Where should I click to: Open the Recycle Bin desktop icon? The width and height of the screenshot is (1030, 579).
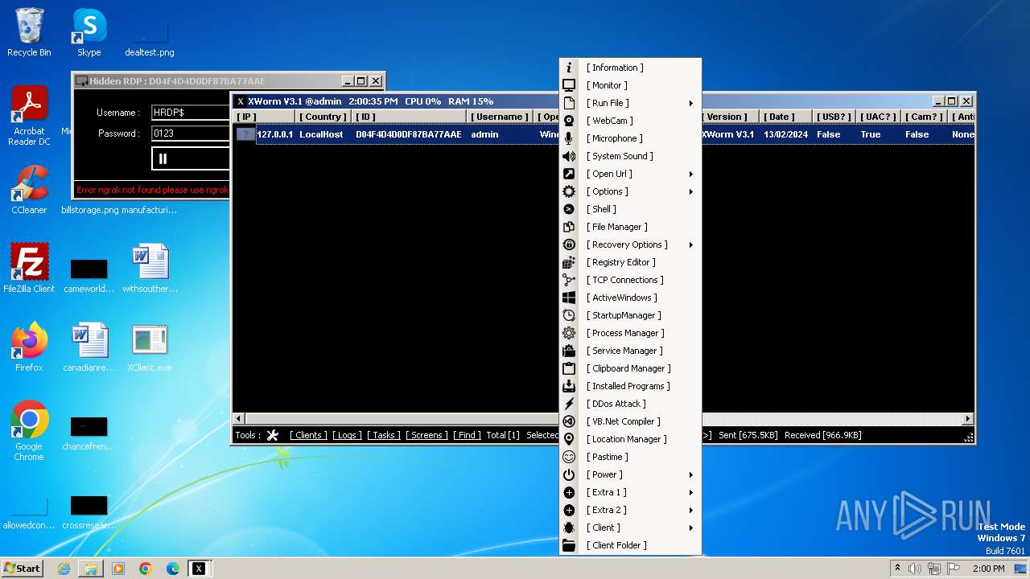tap(29, 32)
